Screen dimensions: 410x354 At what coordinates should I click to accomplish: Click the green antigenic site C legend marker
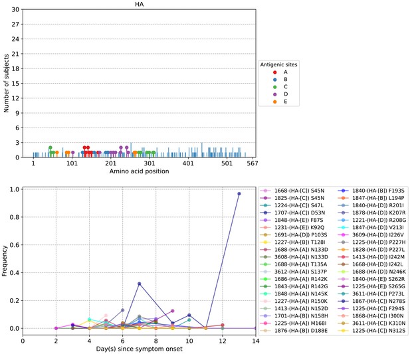[x=275, y=87]
